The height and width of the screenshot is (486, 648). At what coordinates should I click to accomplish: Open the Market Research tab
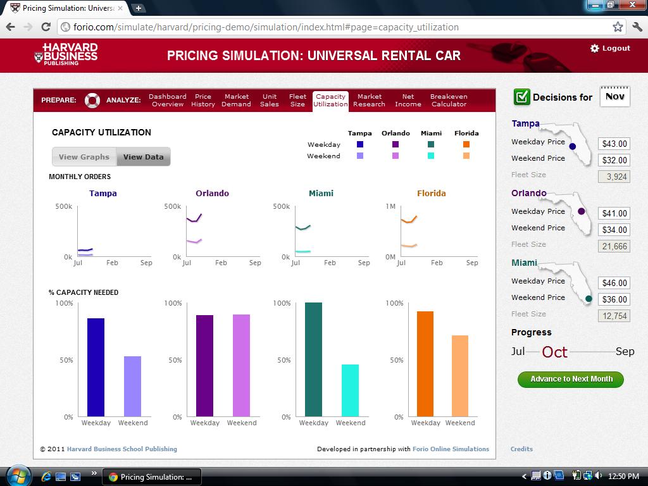coord(369,101)
